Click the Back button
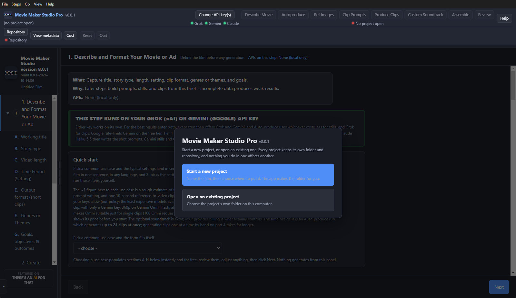 pyautogui.click(x=78, y=287)
